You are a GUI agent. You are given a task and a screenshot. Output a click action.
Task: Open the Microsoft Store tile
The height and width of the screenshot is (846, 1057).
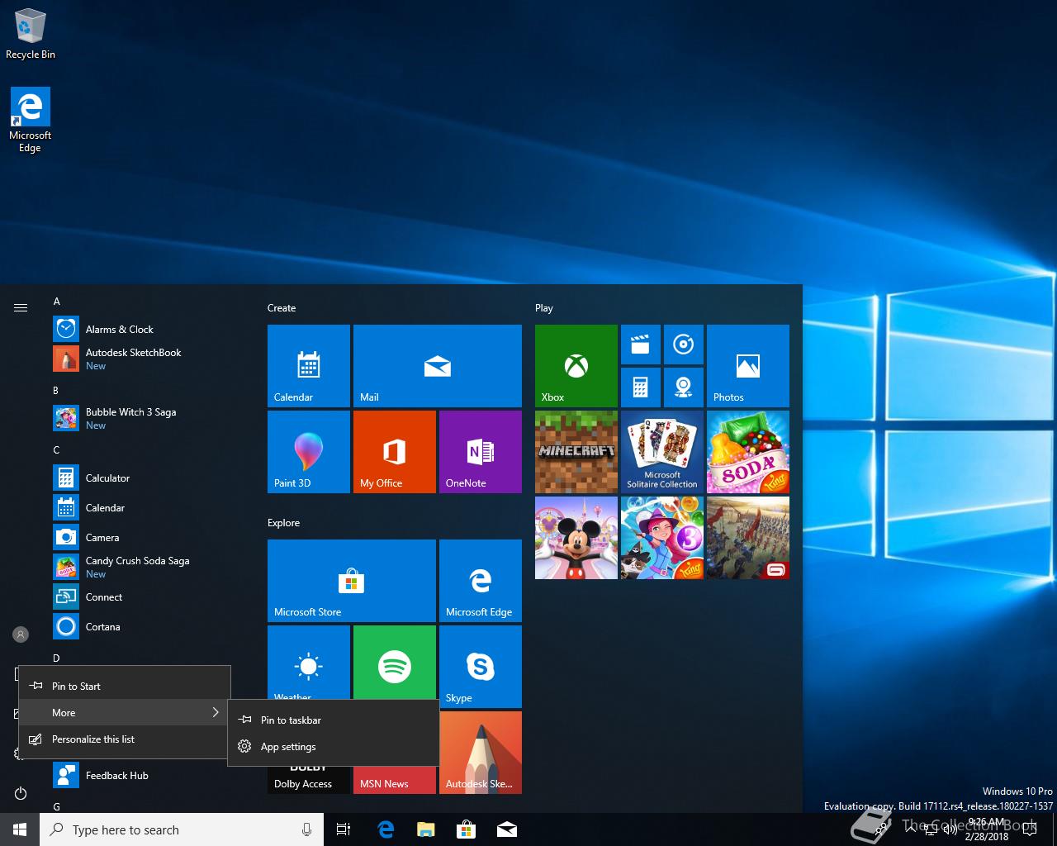351,580
